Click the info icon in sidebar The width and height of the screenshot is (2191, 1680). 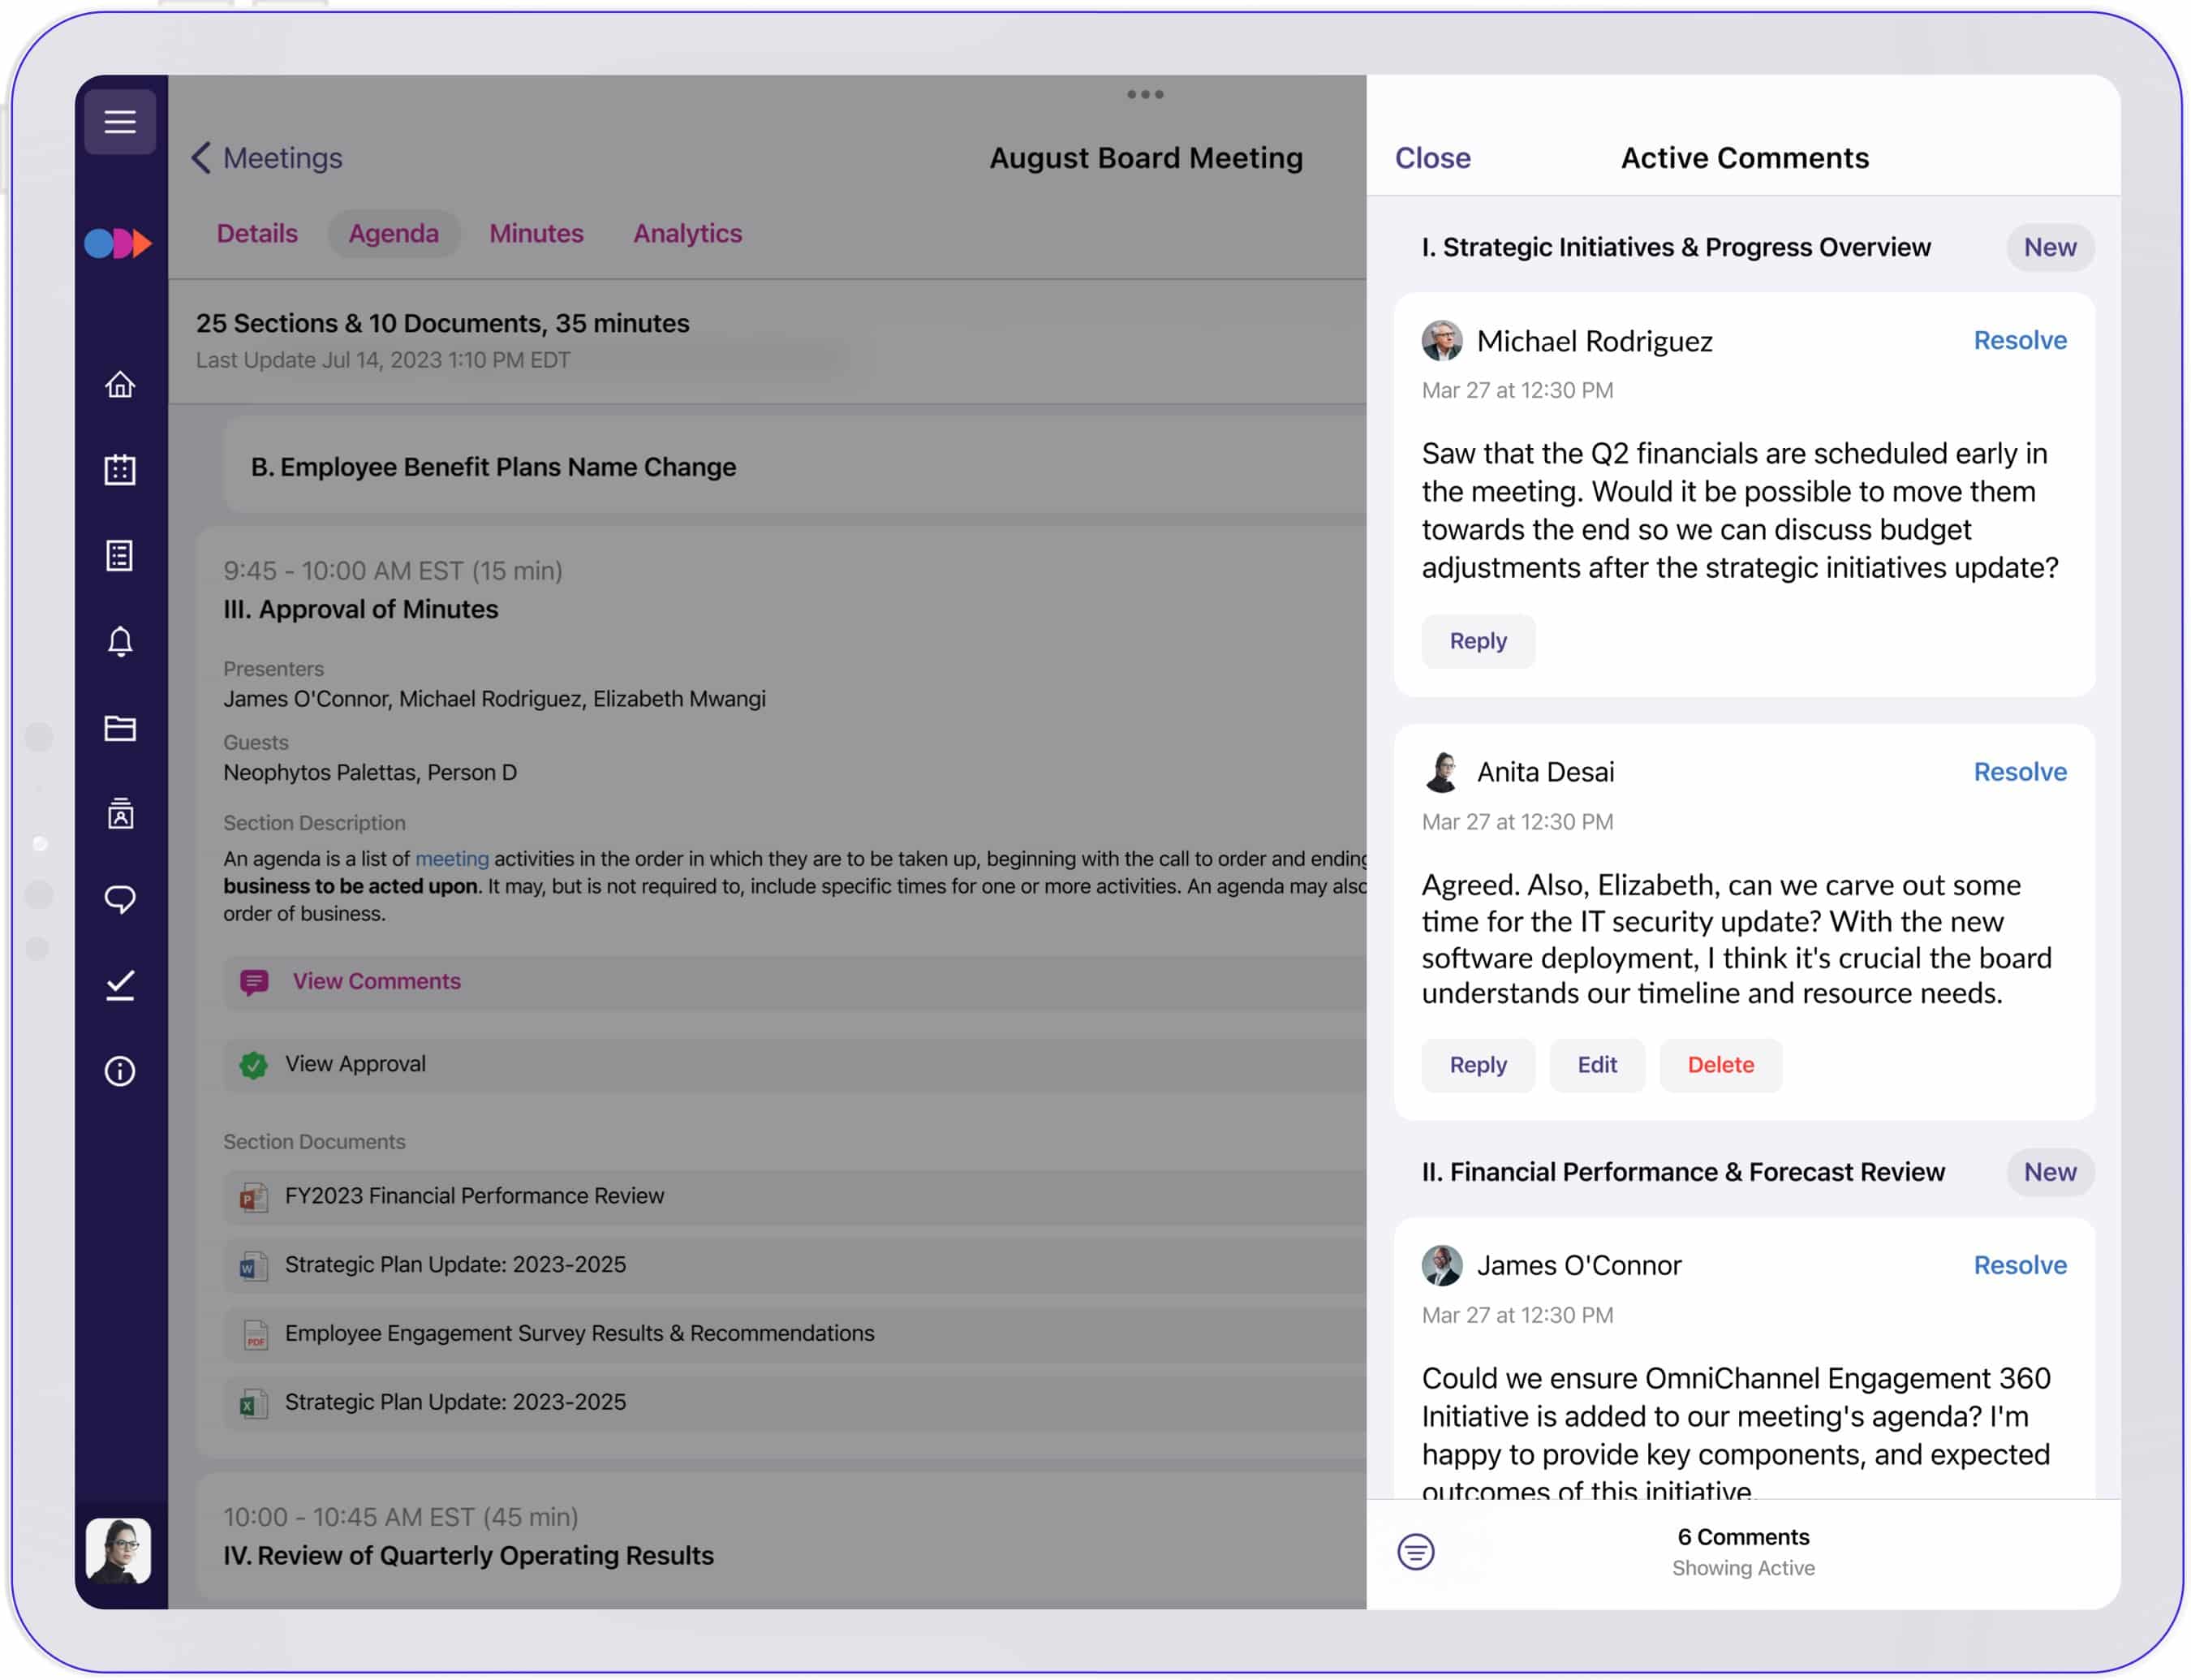pyautogui.click(x=120, y=1071)
